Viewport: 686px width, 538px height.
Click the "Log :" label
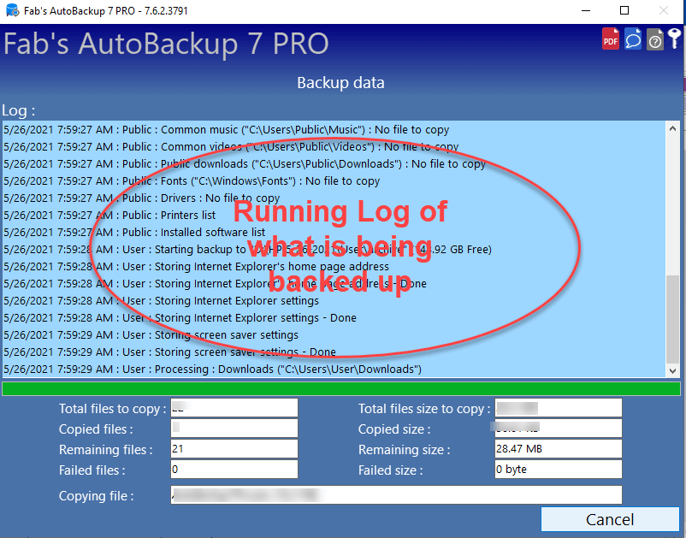18,110
